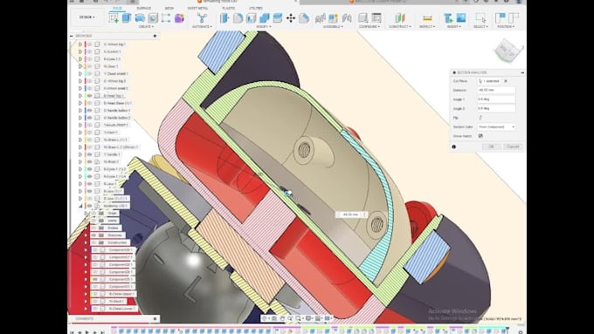Screen dimensions: 594x334
Task: Select the Shell tool
Action: click(x=252, y=17)
